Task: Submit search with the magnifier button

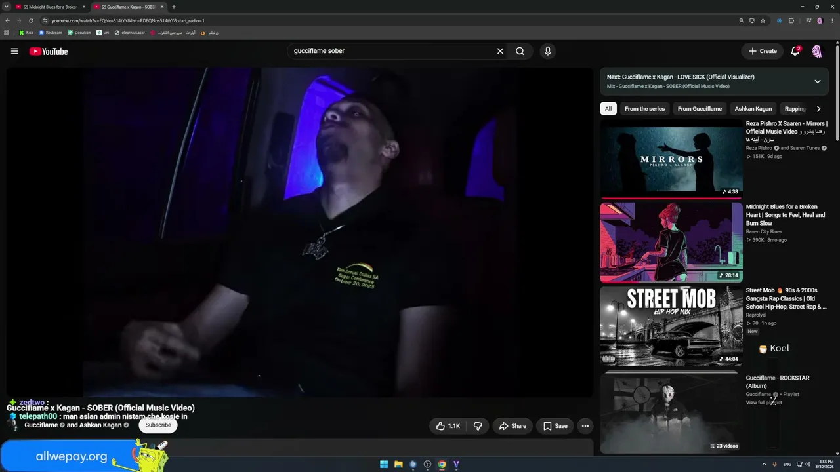Action: click(520, 51)
